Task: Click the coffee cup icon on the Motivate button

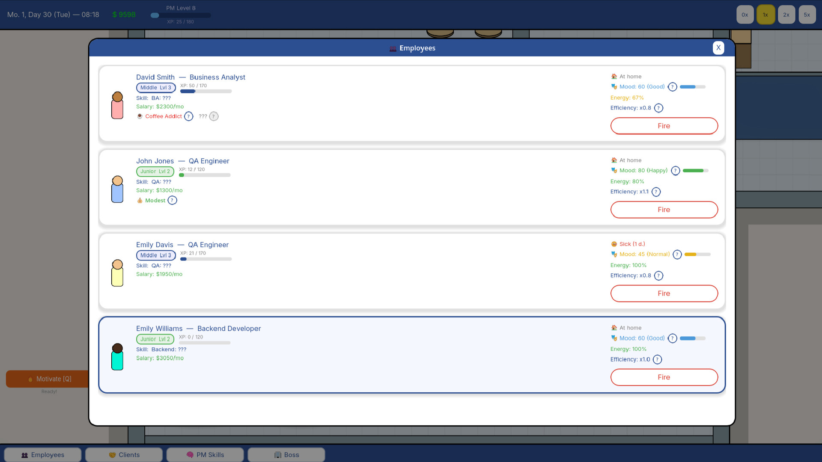Action: [x=30, y=379]
